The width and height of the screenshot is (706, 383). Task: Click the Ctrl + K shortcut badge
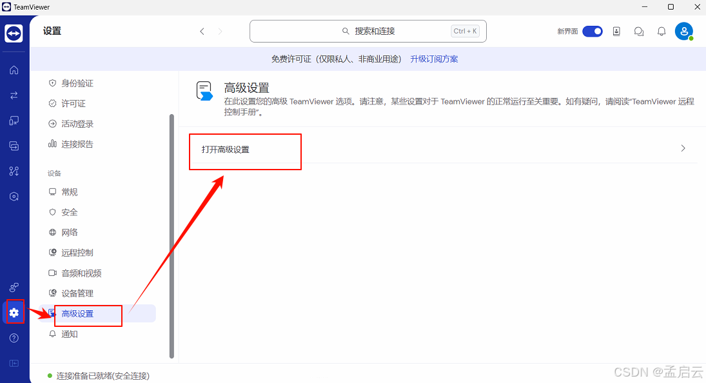(x=465, y=31)
